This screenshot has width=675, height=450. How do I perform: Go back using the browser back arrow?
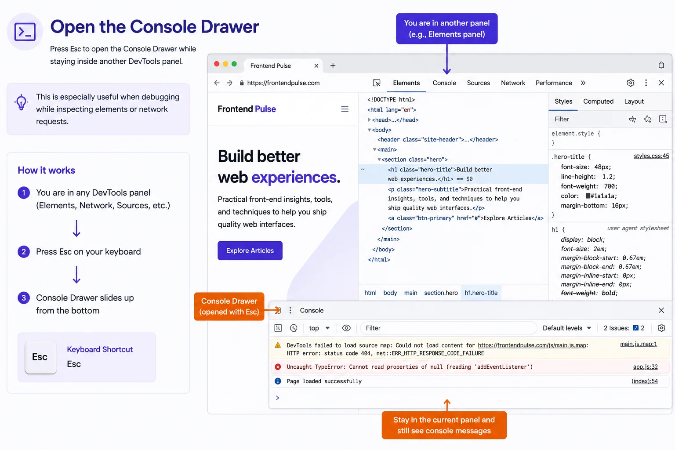(x=217, y=83)
